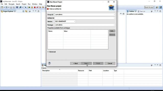Open the Help menu
The height and width of the screenshot is (91, 163).
click(40, 4)
